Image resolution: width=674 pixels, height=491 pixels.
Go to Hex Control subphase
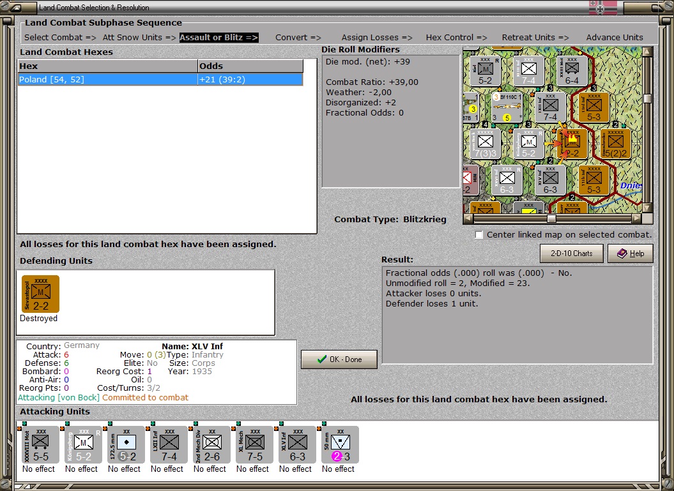tap(456, 38)
